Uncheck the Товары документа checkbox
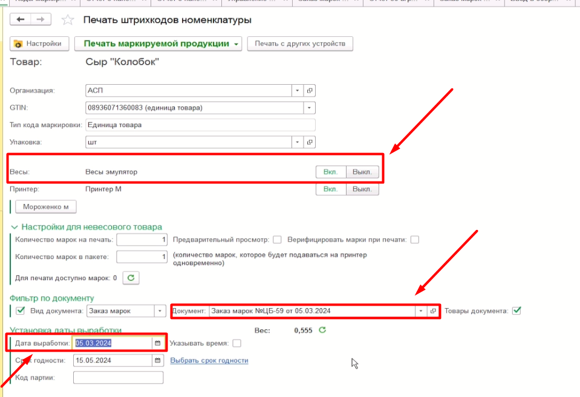 point(516,311)
